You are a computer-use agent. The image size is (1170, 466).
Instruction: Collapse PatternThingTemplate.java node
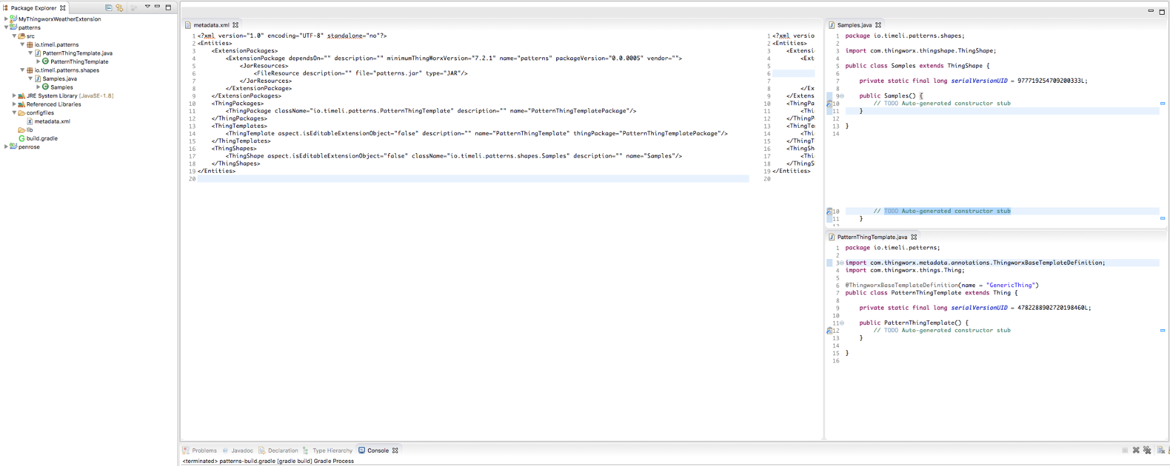coord(30,53)
